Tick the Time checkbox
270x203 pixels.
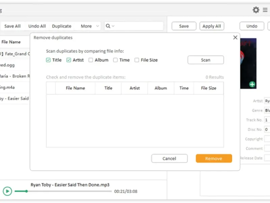pos(115,60)
